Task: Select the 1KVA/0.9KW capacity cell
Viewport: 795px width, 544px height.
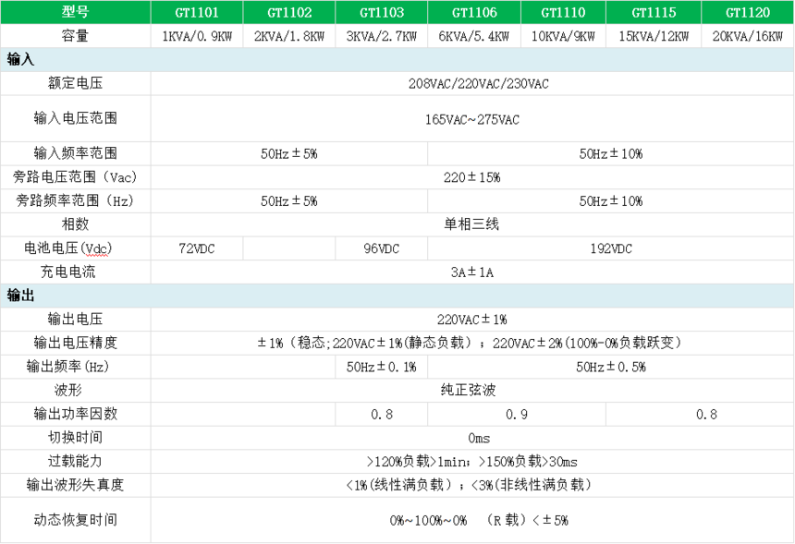Action: click(x=197, y=36)
